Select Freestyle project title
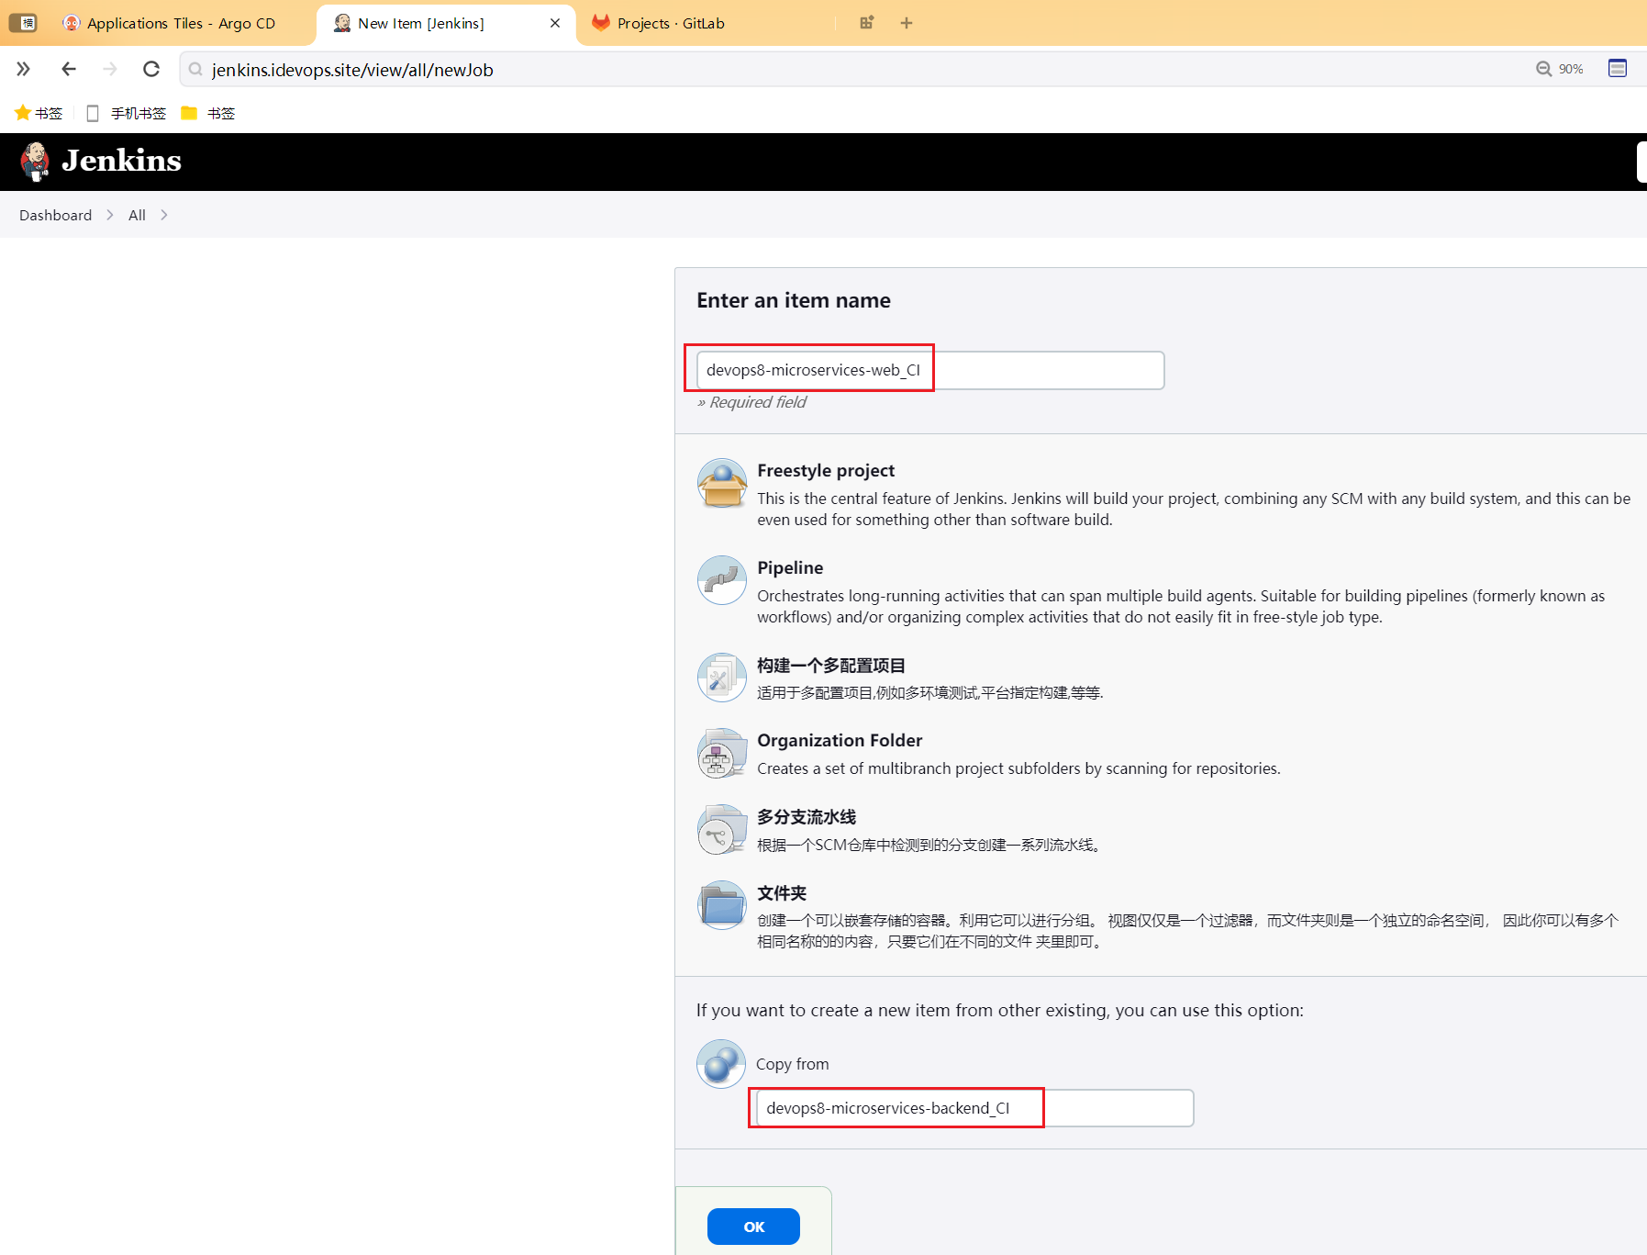 (826, 470)
